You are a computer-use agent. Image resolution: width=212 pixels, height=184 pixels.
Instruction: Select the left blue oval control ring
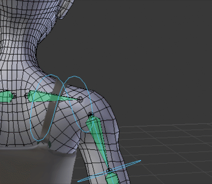(x=47, y=107)
